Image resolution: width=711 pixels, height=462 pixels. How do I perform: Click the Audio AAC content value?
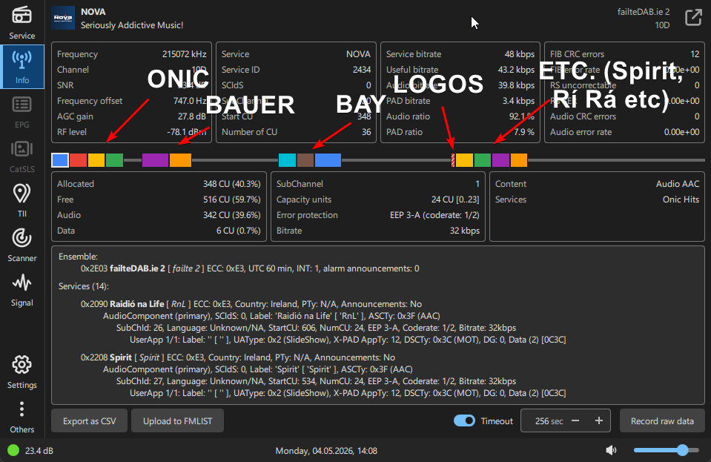click(678, 184)
